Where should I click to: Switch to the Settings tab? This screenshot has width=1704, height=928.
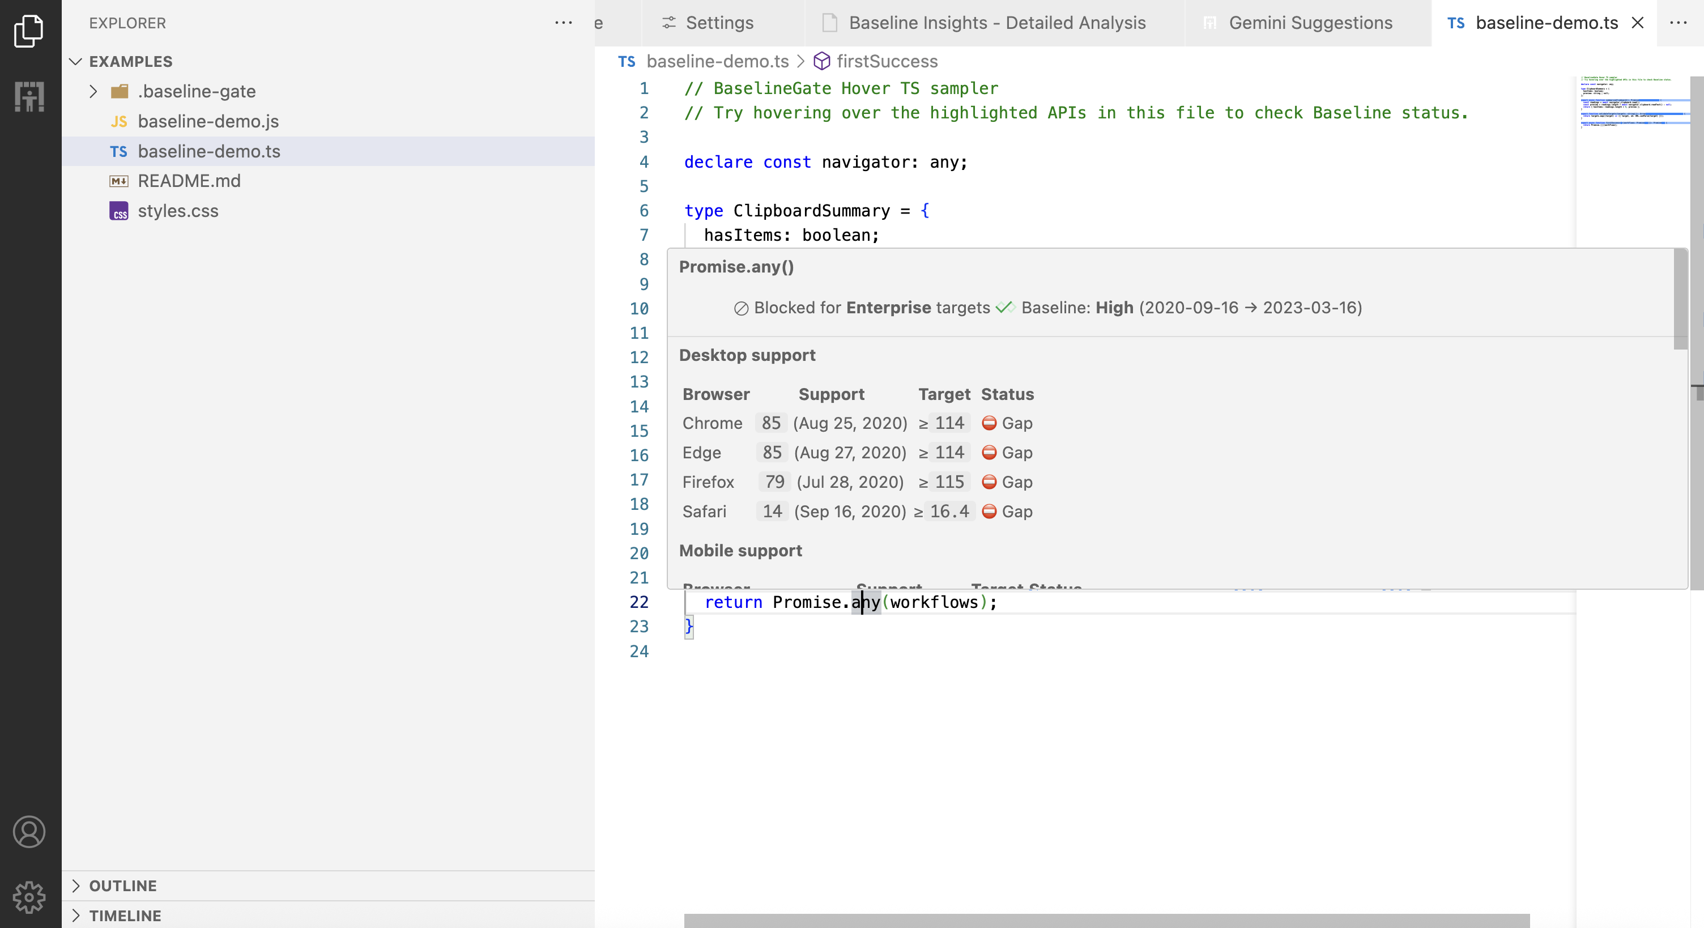[719, 23]
